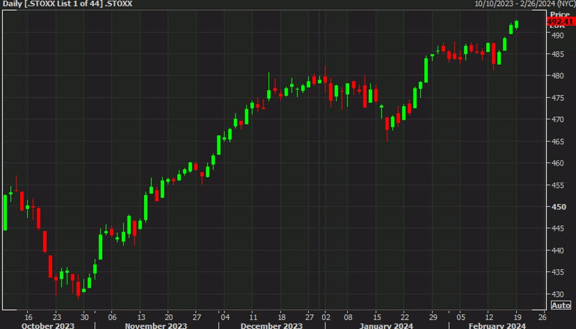Click the date label 04 under December
This screenshot has height=329, width=576.
[x=225, y=317]
